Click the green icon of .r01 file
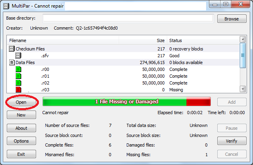 tap(18, 76)
